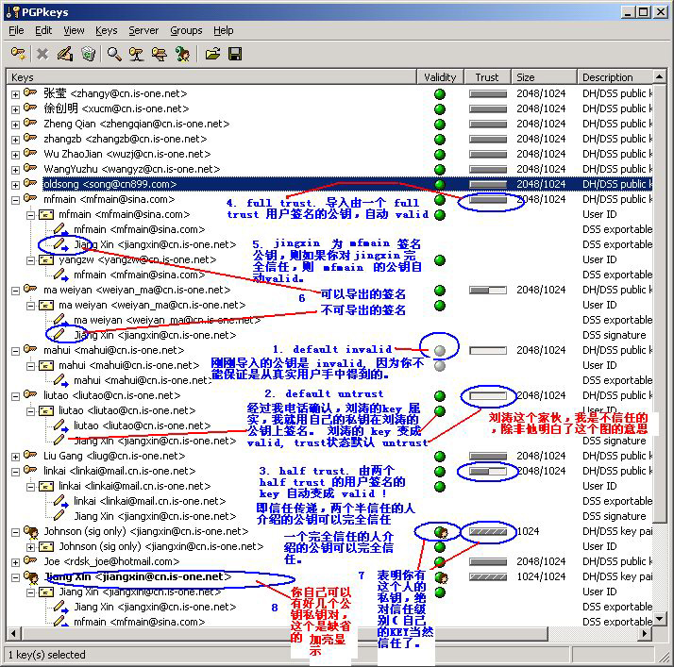This screenshot has height=667, width=674.
Task: Expand the Zheng Qian key node
Action: point(15,125)
